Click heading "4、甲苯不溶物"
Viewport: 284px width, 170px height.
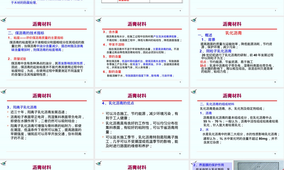(114, 44)
